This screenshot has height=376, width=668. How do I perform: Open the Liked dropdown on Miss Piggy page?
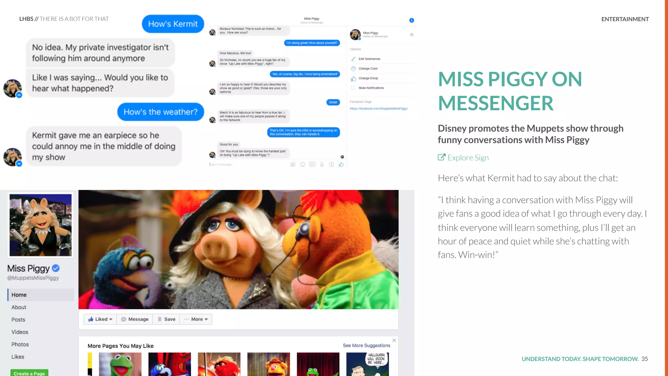click(100, 319)
